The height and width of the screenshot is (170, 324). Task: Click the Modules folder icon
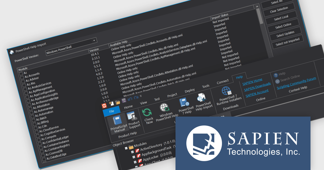[x=131, y=147]
